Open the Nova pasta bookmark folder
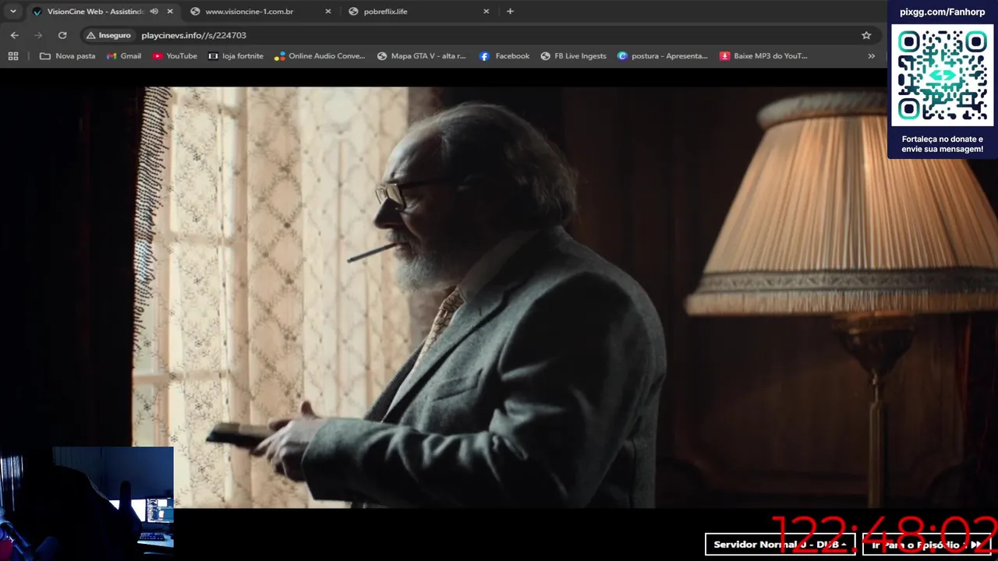Viewport: 998px width, 561px height. click(x=67, y=56)
